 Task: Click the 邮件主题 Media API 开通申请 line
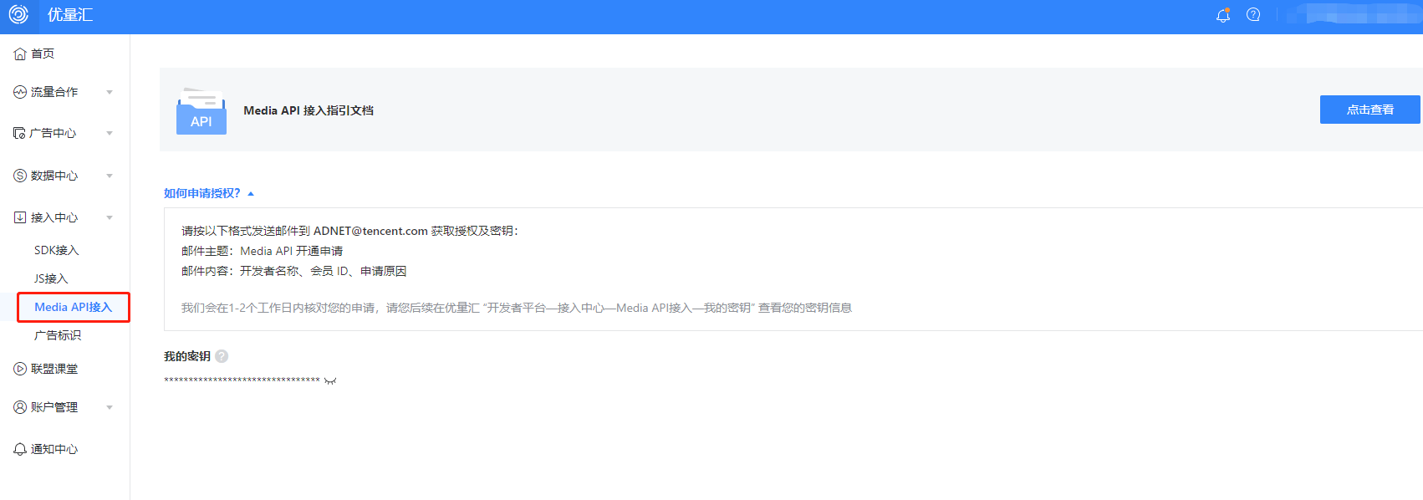pos(262,251)
